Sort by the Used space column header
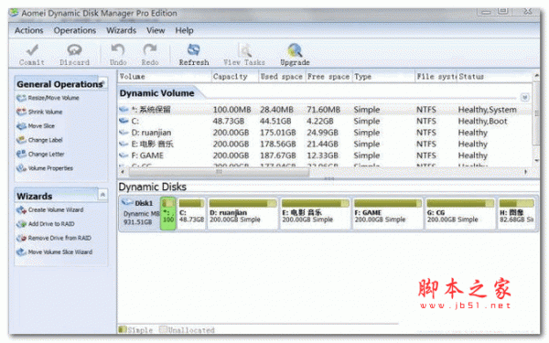 coord(282,77)
